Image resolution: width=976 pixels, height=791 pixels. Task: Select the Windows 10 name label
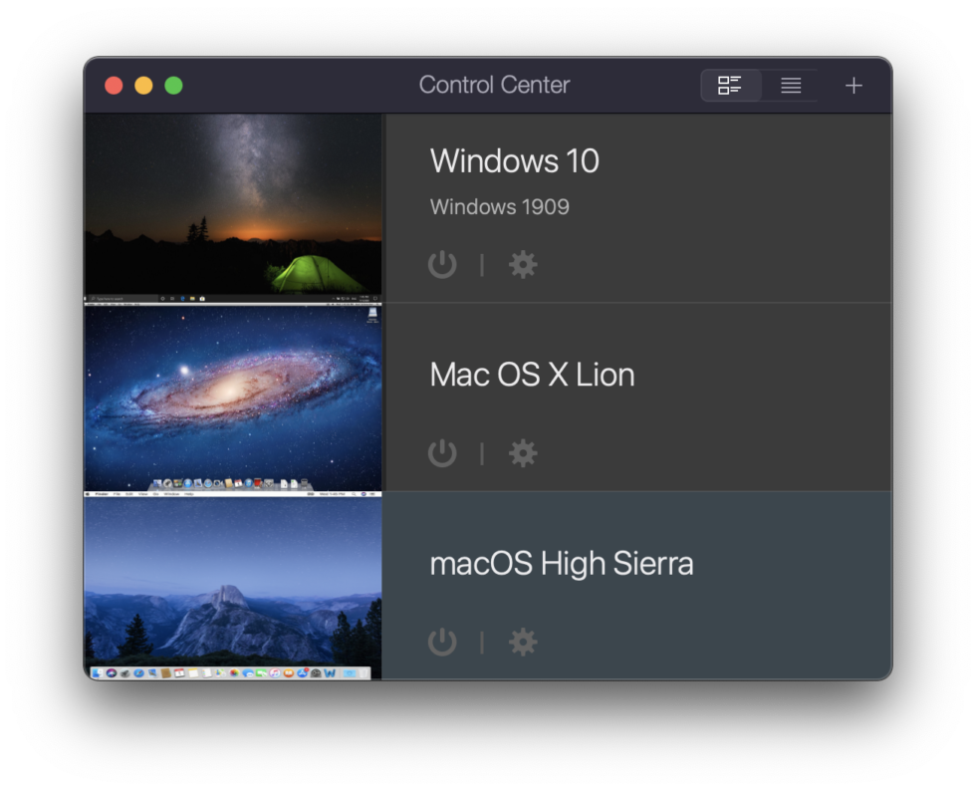click(x=514, y=160)
